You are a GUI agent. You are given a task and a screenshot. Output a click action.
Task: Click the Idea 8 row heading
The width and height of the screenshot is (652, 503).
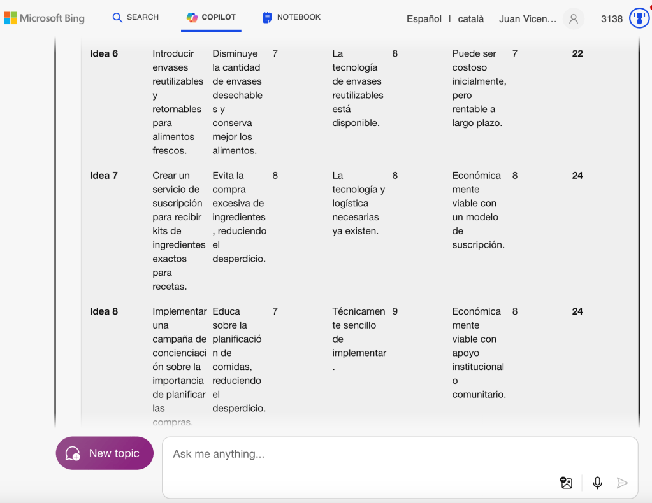[x=104, y=311]
